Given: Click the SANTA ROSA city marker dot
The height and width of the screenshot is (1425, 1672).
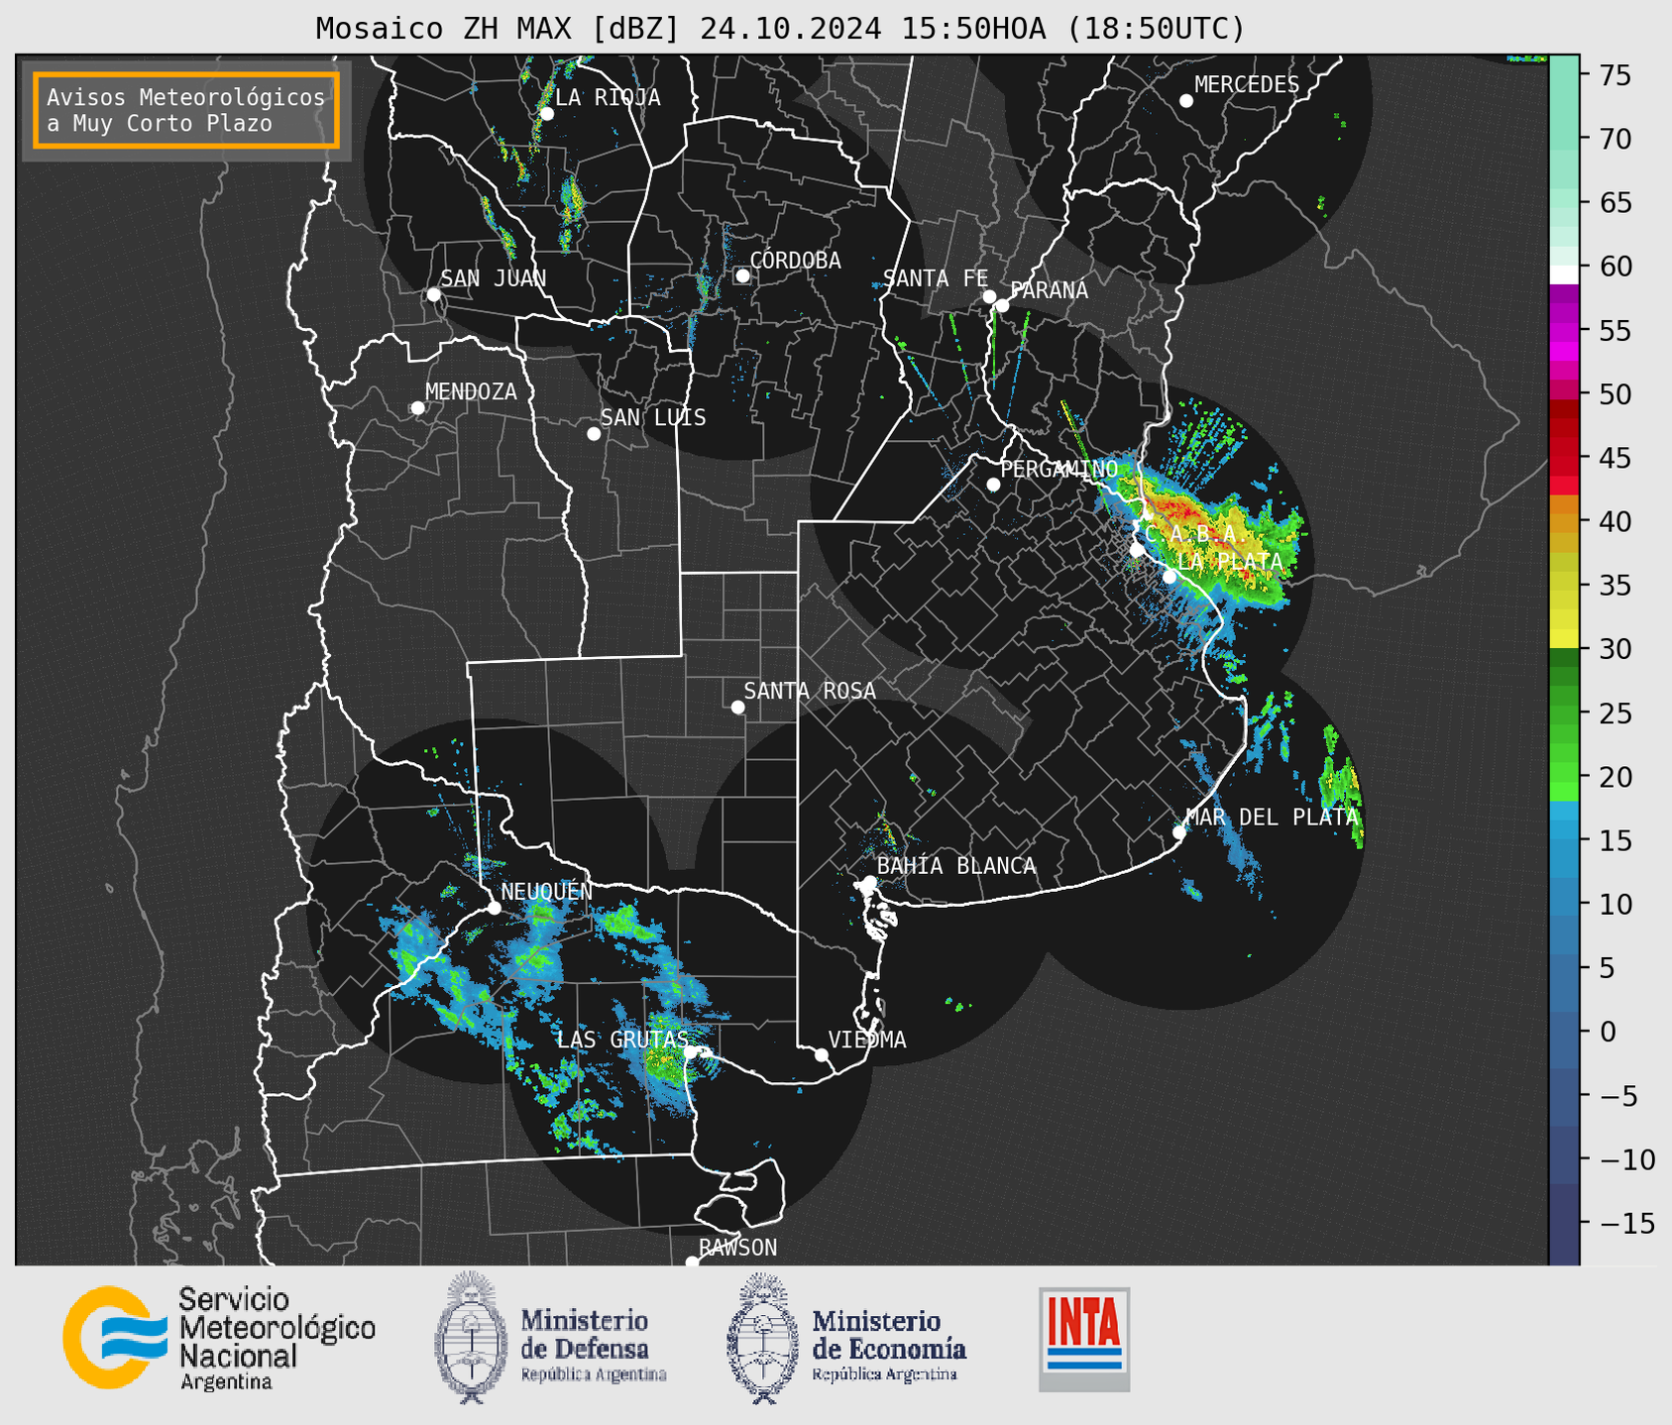Looking at the screenshot, I should [737, 708].
